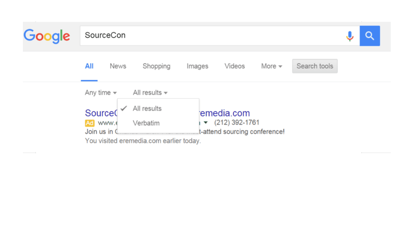This screenshot has height=229, width=415.
Task: Click the checkmark beside All results
Action: coord(124,108)
